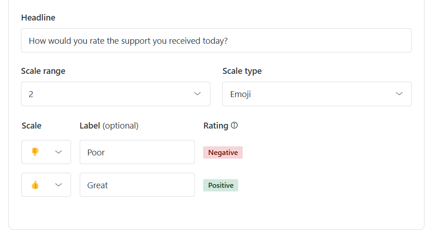Click the Positive rating badge
The width and height of the screenshot is (440, 237).
click(220, 185)
